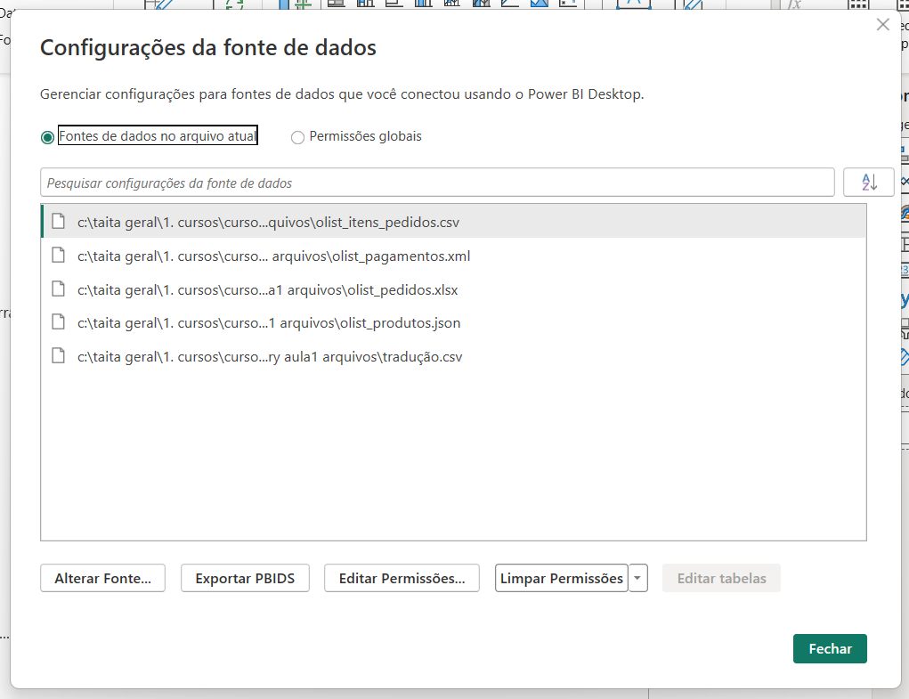
Task: Select 'Fontes de dados no arquivo atual' radio
Action: (x=47, y=137)
